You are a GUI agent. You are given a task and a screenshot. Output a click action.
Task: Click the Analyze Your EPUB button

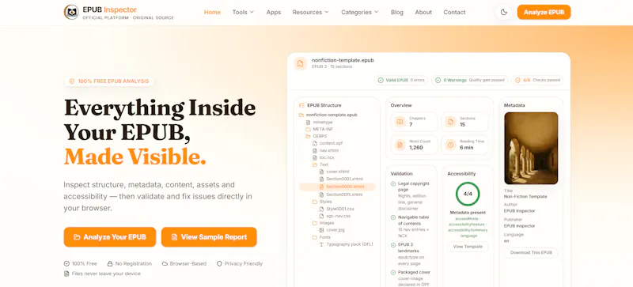pyautogui.click(x=110, y=237)
